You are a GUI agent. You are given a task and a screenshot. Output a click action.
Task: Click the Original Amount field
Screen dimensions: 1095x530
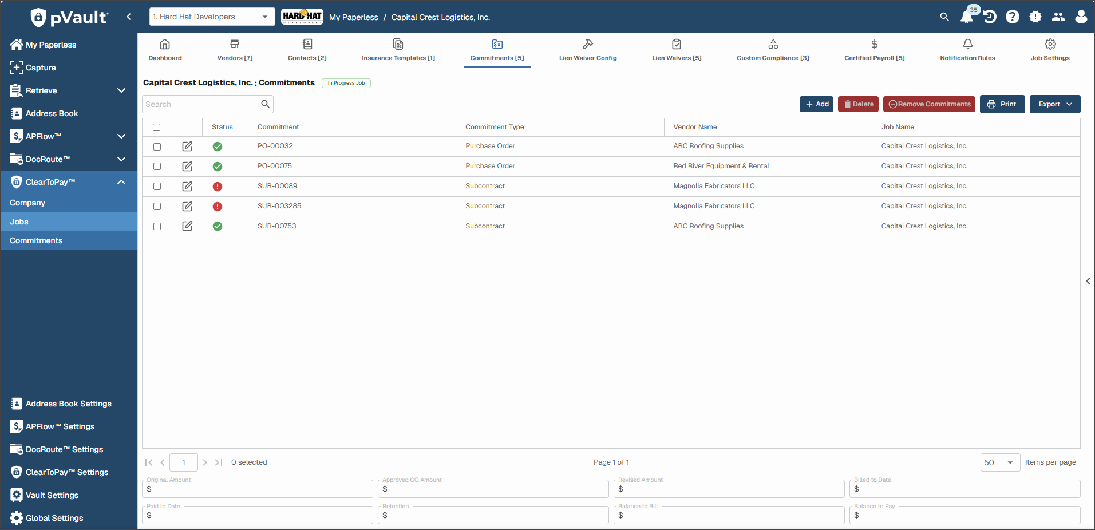click(x=258, y=489)
